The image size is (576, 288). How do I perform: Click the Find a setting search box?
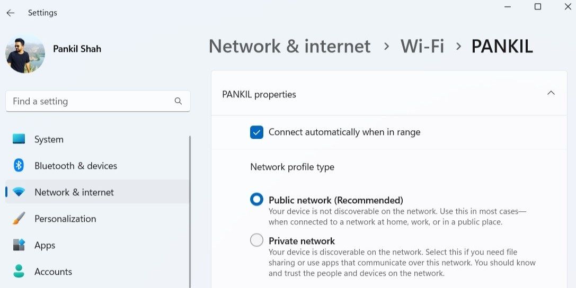pos(90,101)
